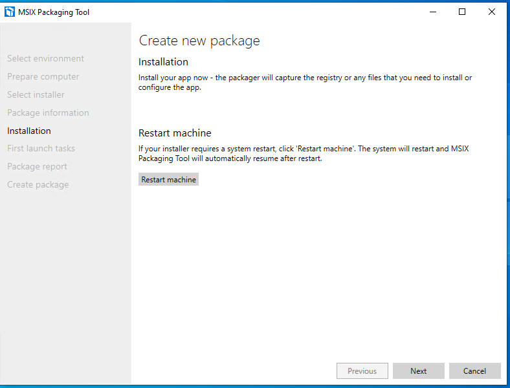Open the Select environment step
Viewport: 510px width, 388px height.
click(x=45, y=58)
